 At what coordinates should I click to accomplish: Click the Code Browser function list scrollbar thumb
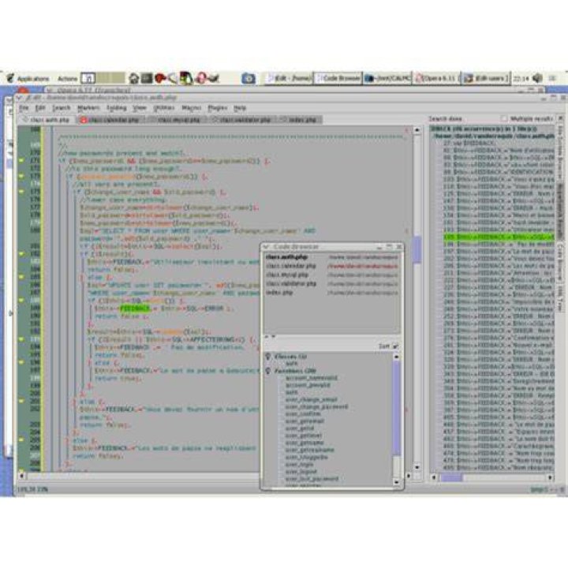[x=396, y=407]
